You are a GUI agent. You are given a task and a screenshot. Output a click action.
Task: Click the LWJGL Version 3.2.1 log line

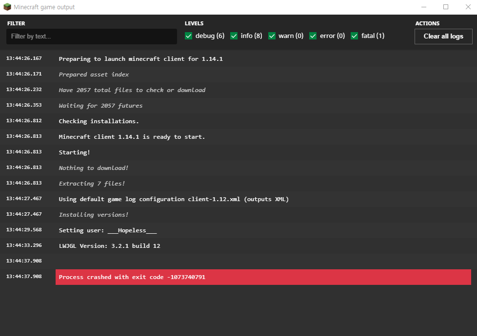click(x=109, y=246)
